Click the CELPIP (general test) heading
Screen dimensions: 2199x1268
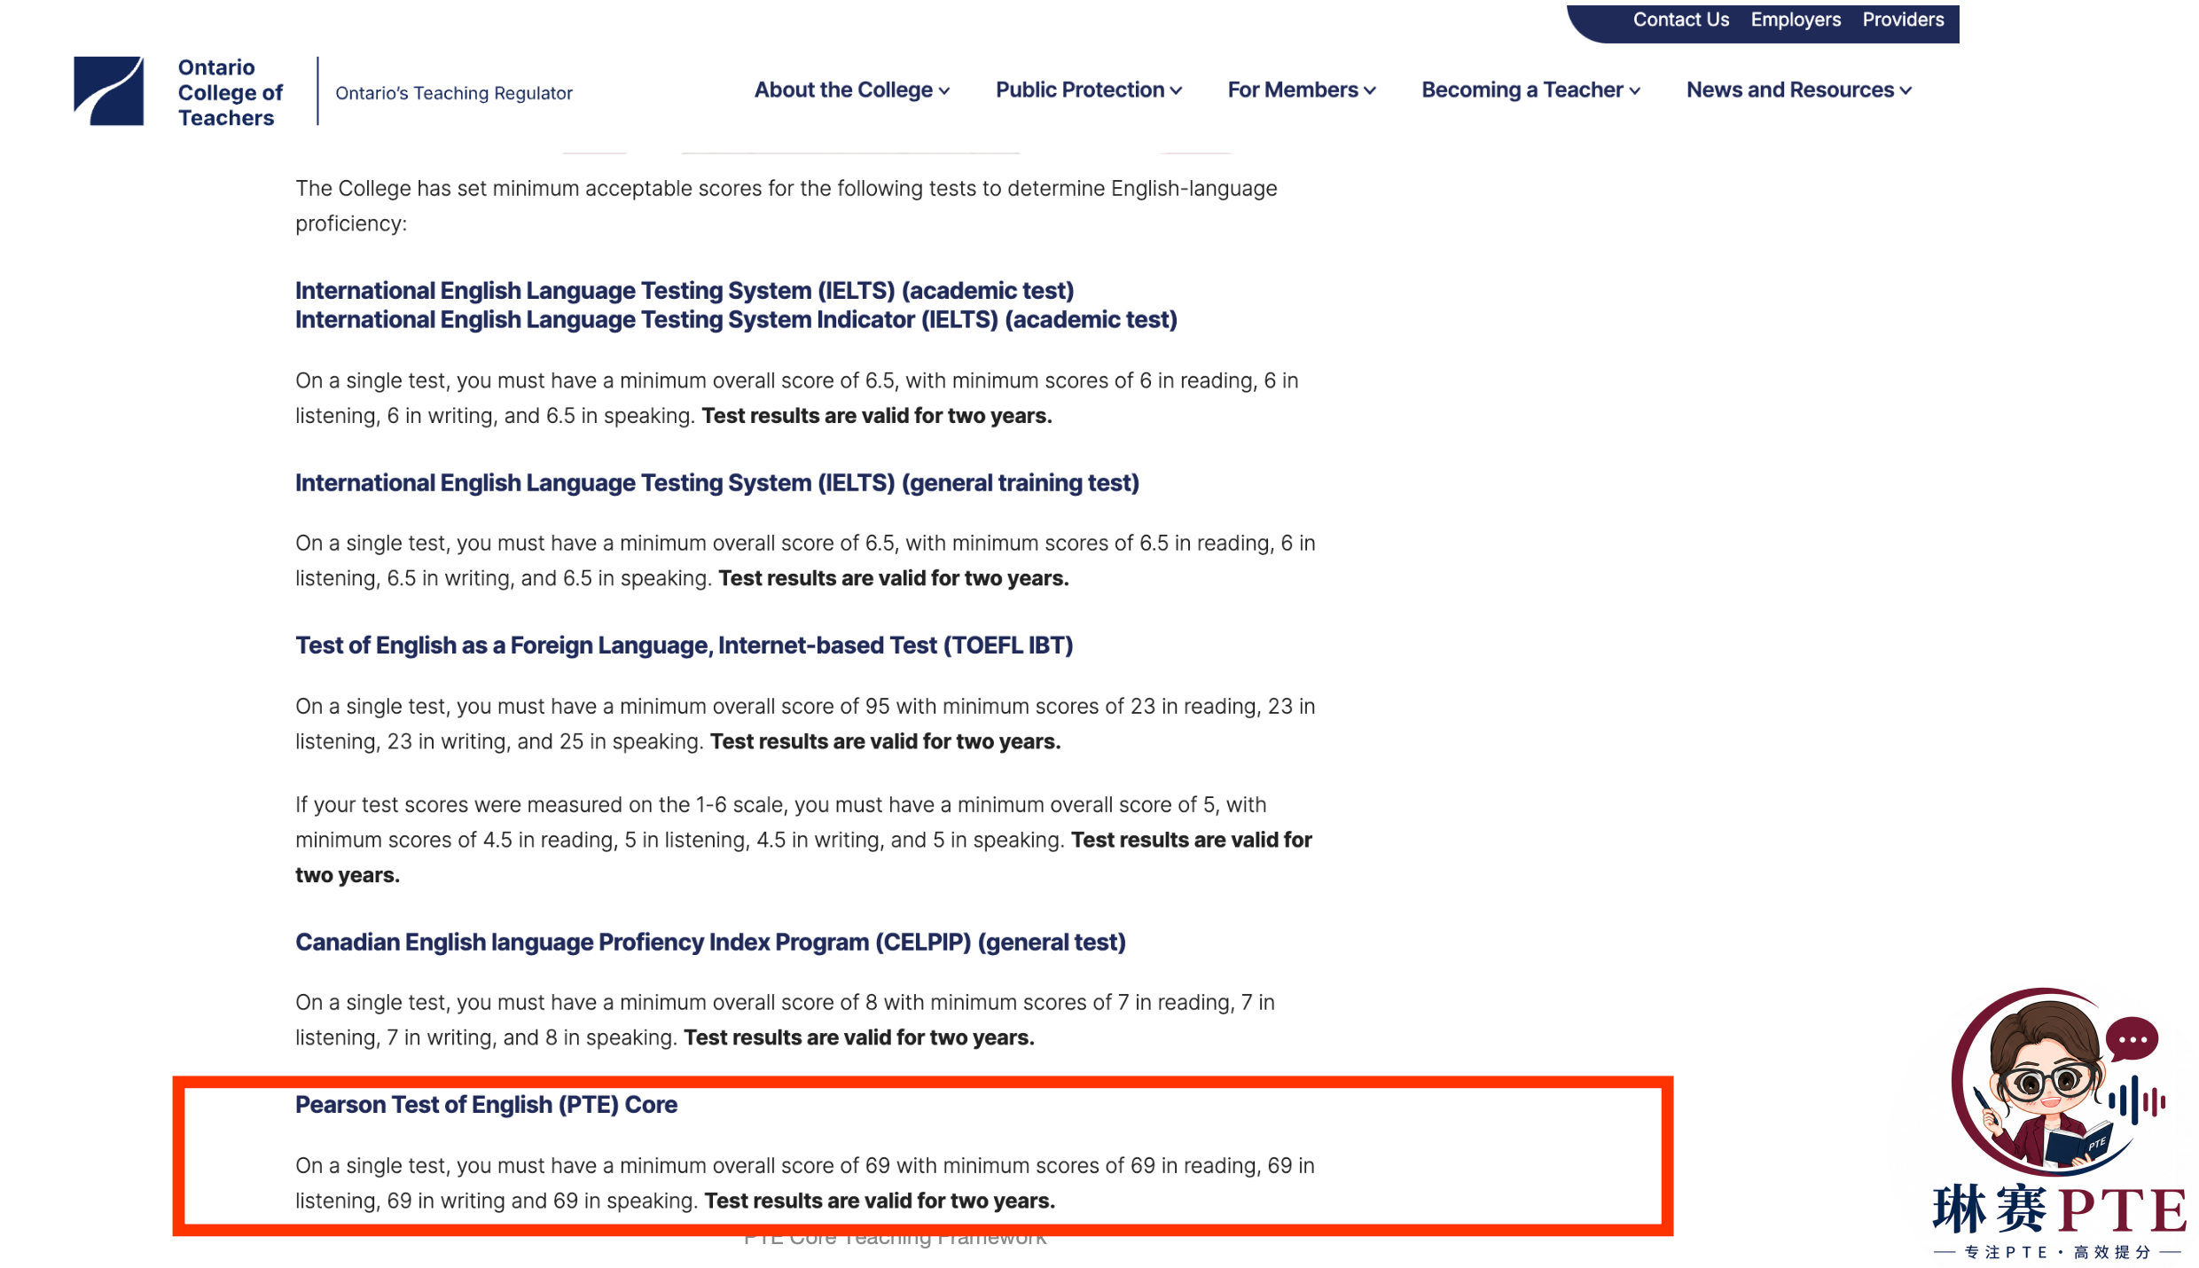point(710,943)
